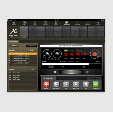Add a marker with the green ADD button
This screenshot has height=113, width=113.
96,84
